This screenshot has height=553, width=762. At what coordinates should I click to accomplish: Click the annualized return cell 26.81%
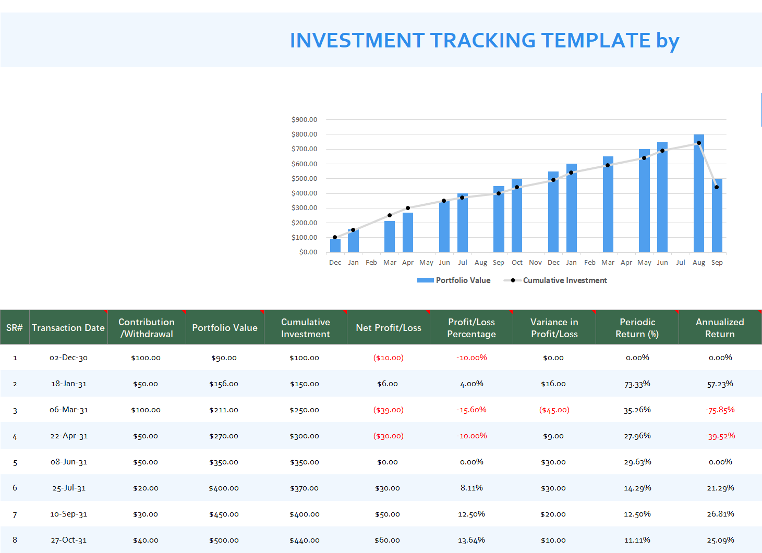pos(720,514)
